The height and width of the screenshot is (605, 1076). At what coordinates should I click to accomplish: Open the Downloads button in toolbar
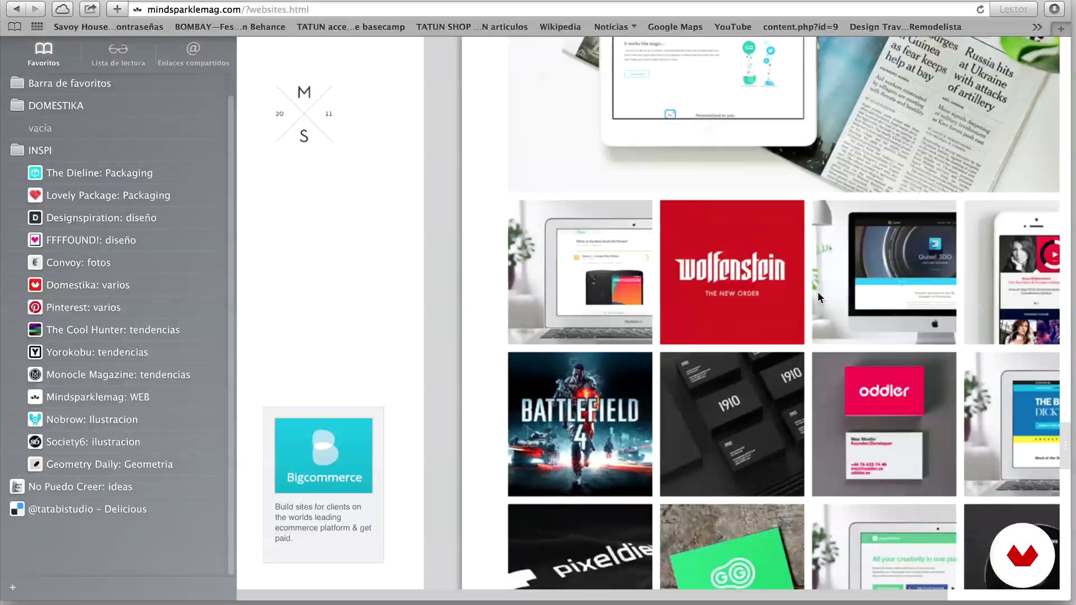[x=1054, y=9]
